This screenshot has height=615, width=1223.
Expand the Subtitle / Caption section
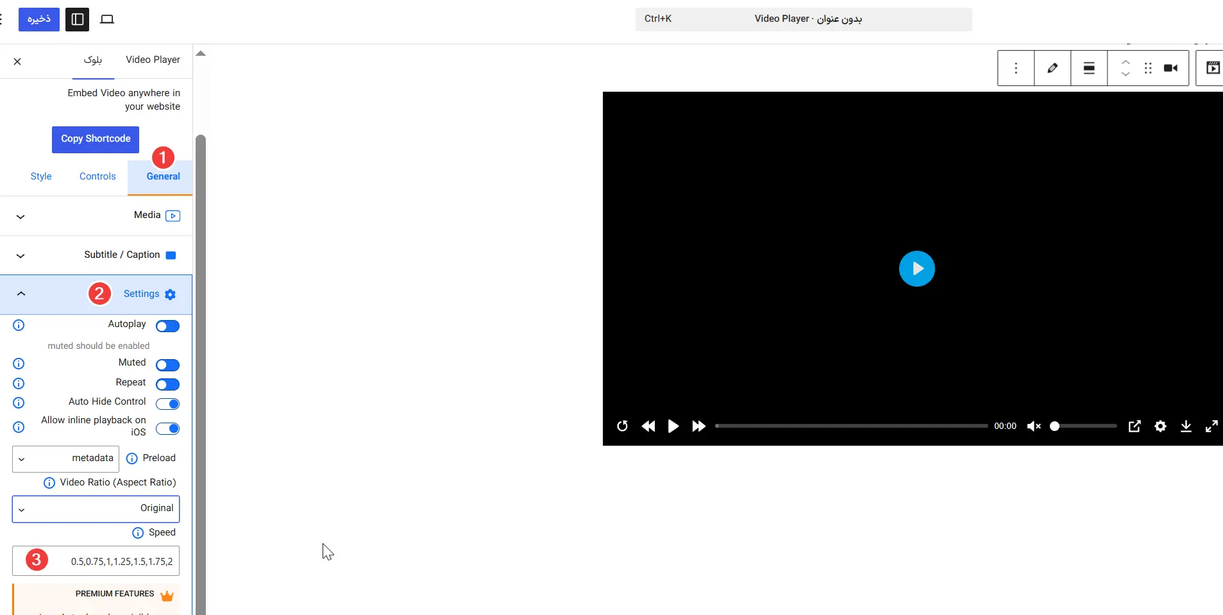[96, 255]
